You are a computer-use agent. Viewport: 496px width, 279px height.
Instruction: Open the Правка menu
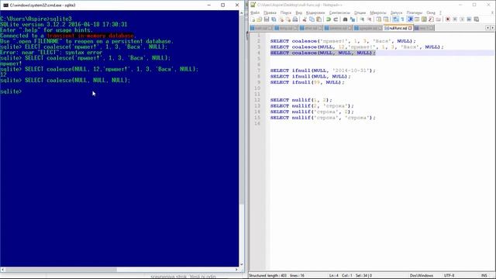click(270, 12)
